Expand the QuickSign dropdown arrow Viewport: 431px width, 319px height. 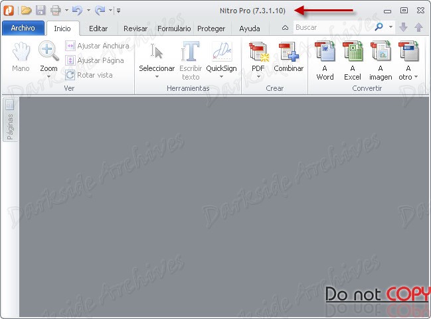[x=222, y=77]
